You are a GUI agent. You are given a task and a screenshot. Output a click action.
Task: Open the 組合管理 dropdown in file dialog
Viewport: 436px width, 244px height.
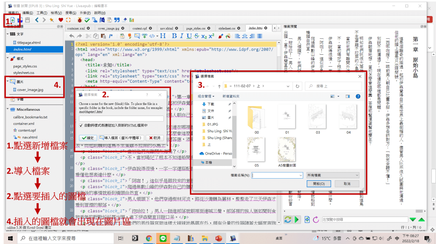point(207,96)
